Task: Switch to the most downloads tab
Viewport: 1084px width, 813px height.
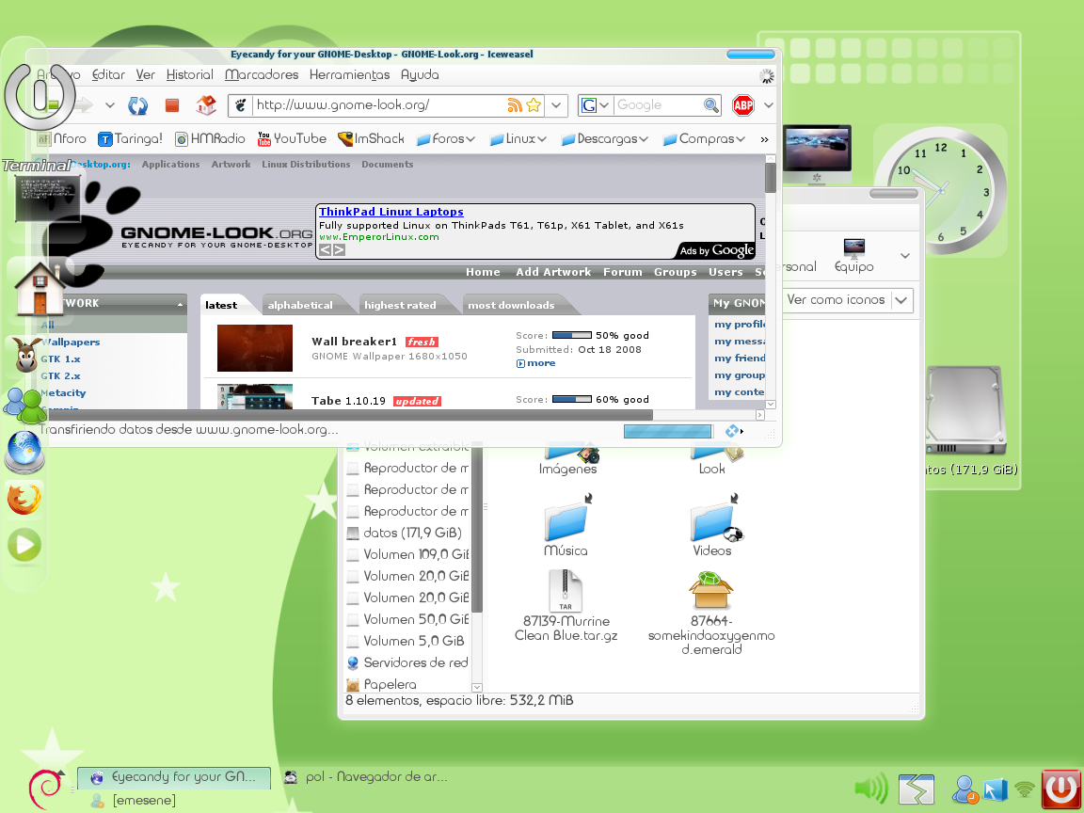Action: [x=511, y=305]
